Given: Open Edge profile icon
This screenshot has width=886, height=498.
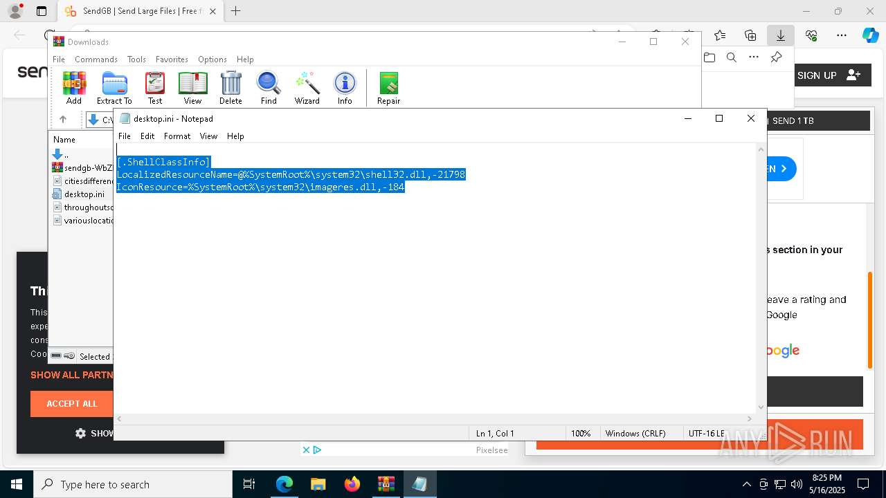Looking at the screenshot, I should (15, 11).
